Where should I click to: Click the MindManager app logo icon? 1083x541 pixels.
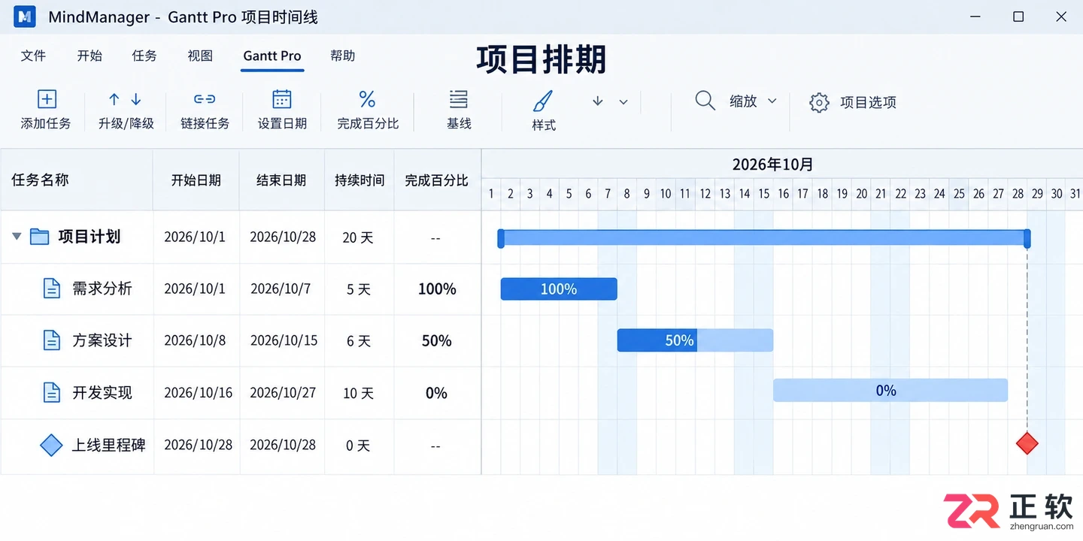(25, 17)
